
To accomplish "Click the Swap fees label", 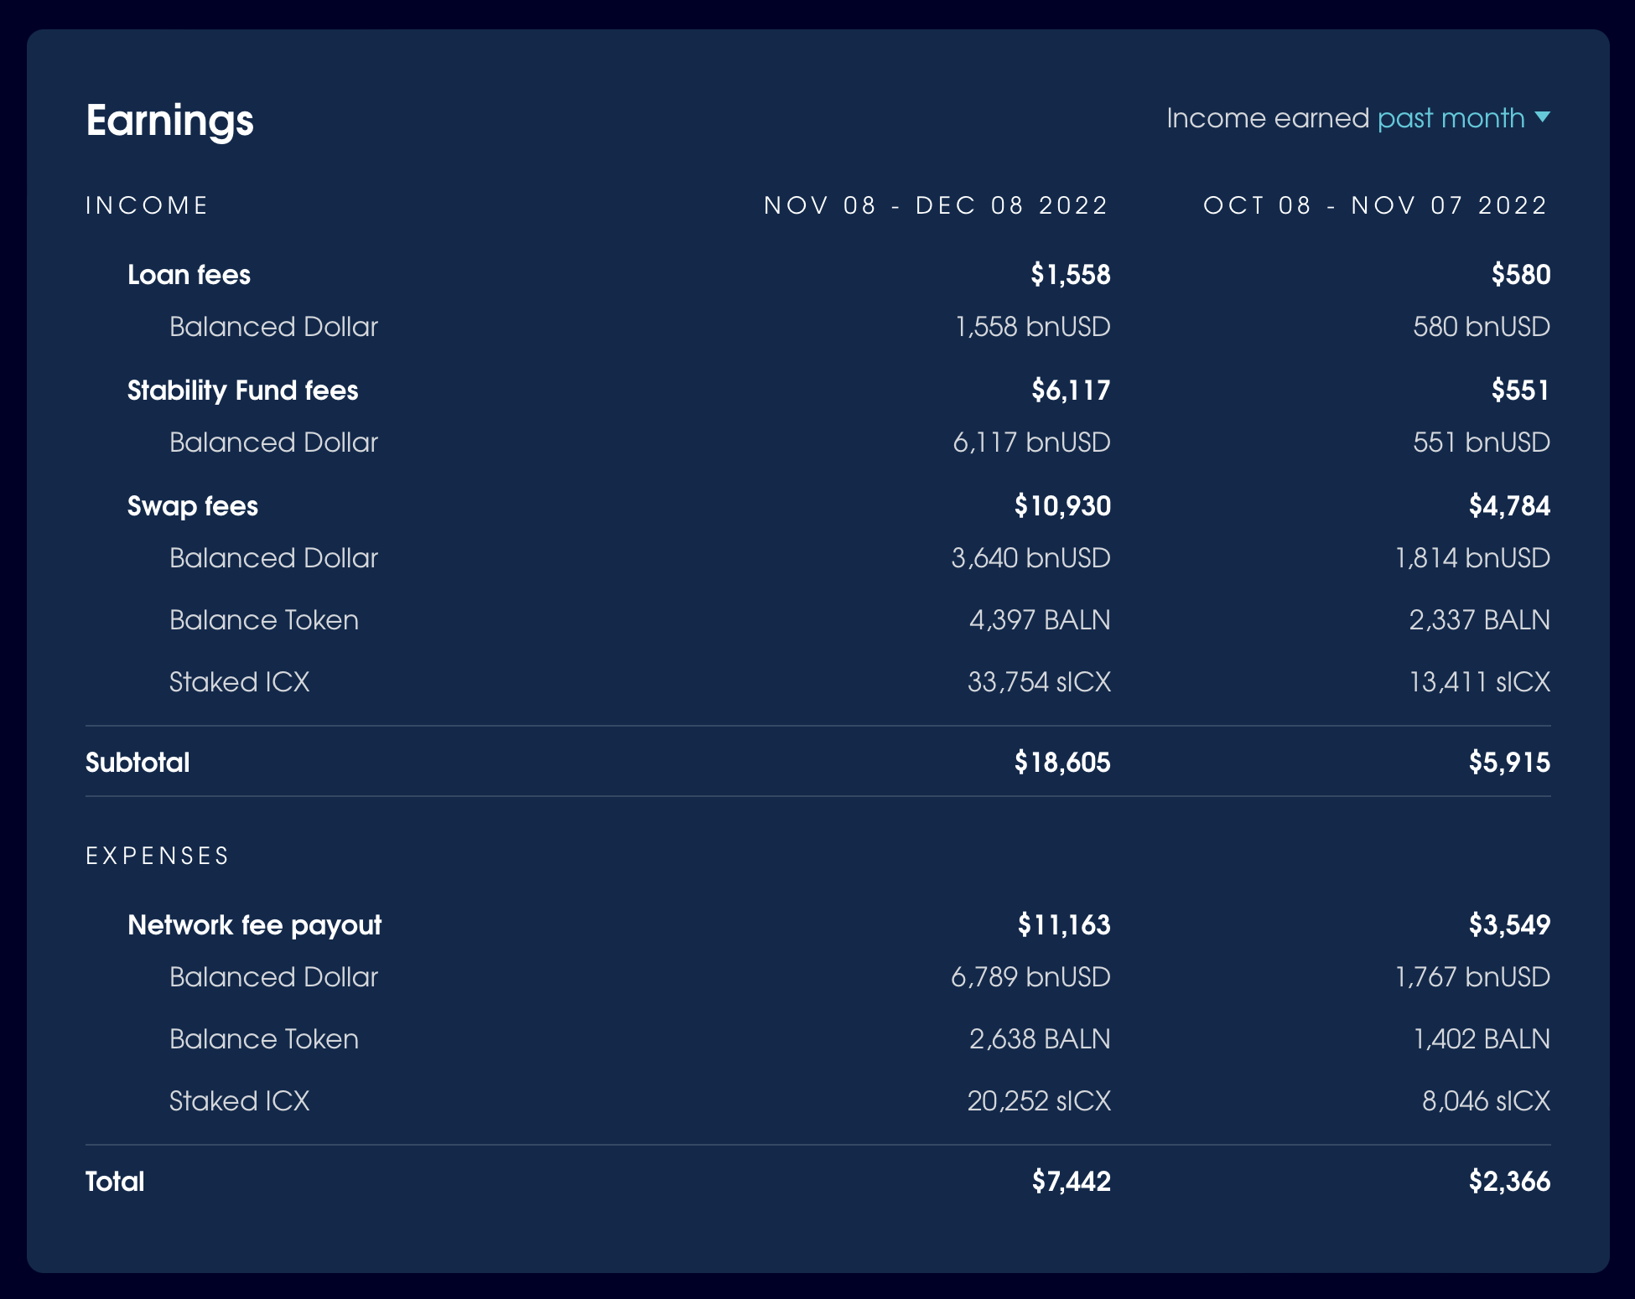I will pos(192,506).
